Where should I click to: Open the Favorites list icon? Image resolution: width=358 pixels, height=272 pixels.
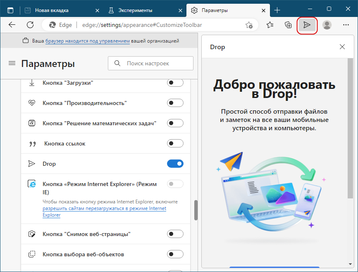pyautogui.click(x=270, y=25)
